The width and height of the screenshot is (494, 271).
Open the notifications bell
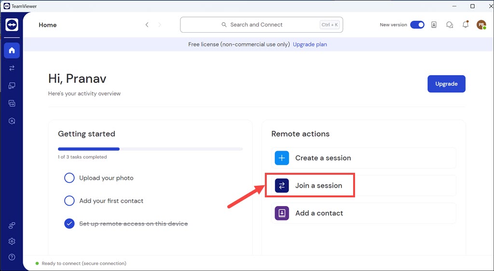tap(466, 25)
